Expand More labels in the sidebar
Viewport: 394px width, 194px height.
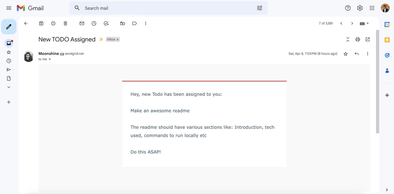pyautogui.click(x=9, y=87)
